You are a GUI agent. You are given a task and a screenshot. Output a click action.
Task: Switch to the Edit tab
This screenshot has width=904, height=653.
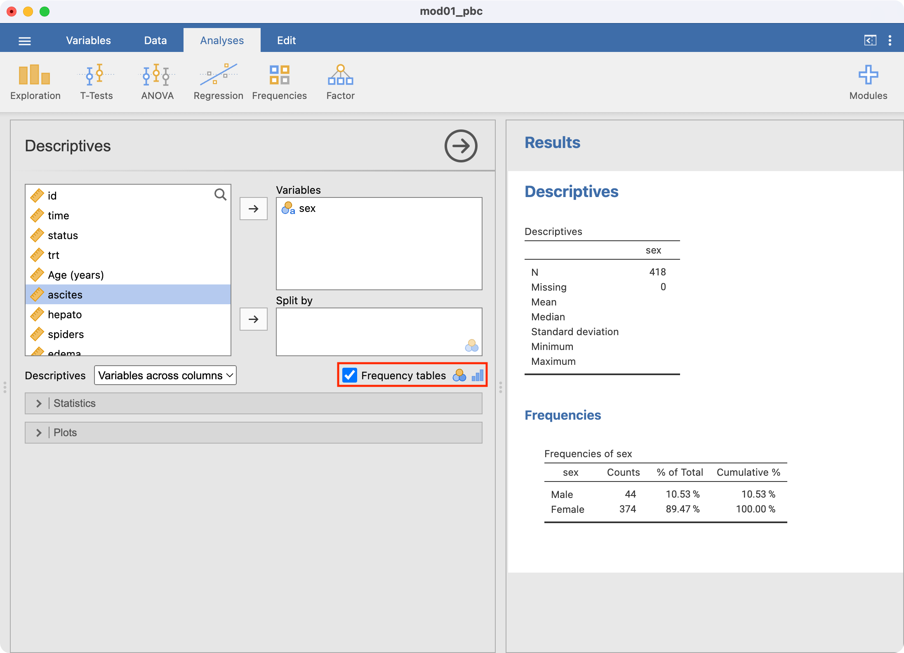286,40
